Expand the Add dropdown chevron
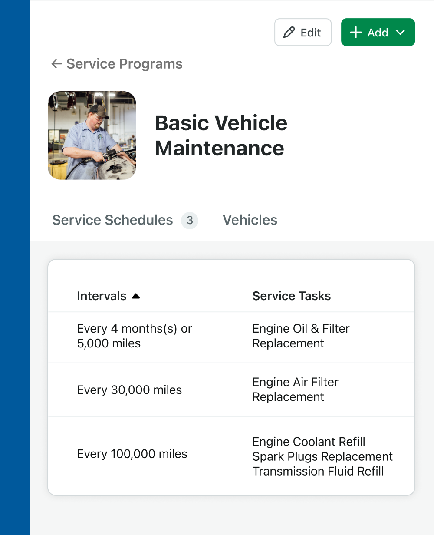Screen dimensions: 434x535 click(400, 33)
